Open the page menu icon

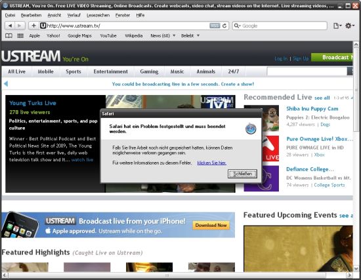(337, 26)
